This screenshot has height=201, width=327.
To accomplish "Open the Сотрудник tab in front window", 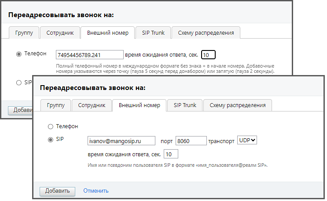I will coord(92,105).
